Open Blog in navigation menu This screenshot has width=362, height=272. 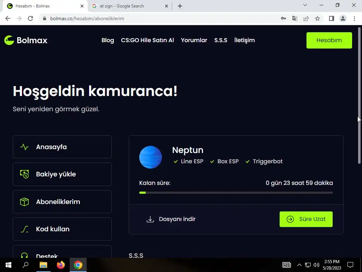point(108,40)
